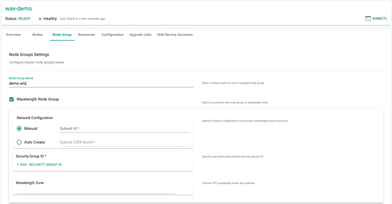
Task: Focus the Node Group Name field
Action: pos(101,83)
